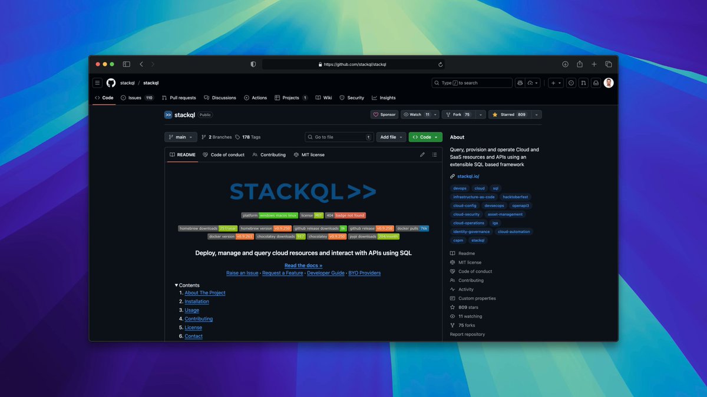View the Insights tab
This screenshot has height=397, width=707.
[384, 98]
